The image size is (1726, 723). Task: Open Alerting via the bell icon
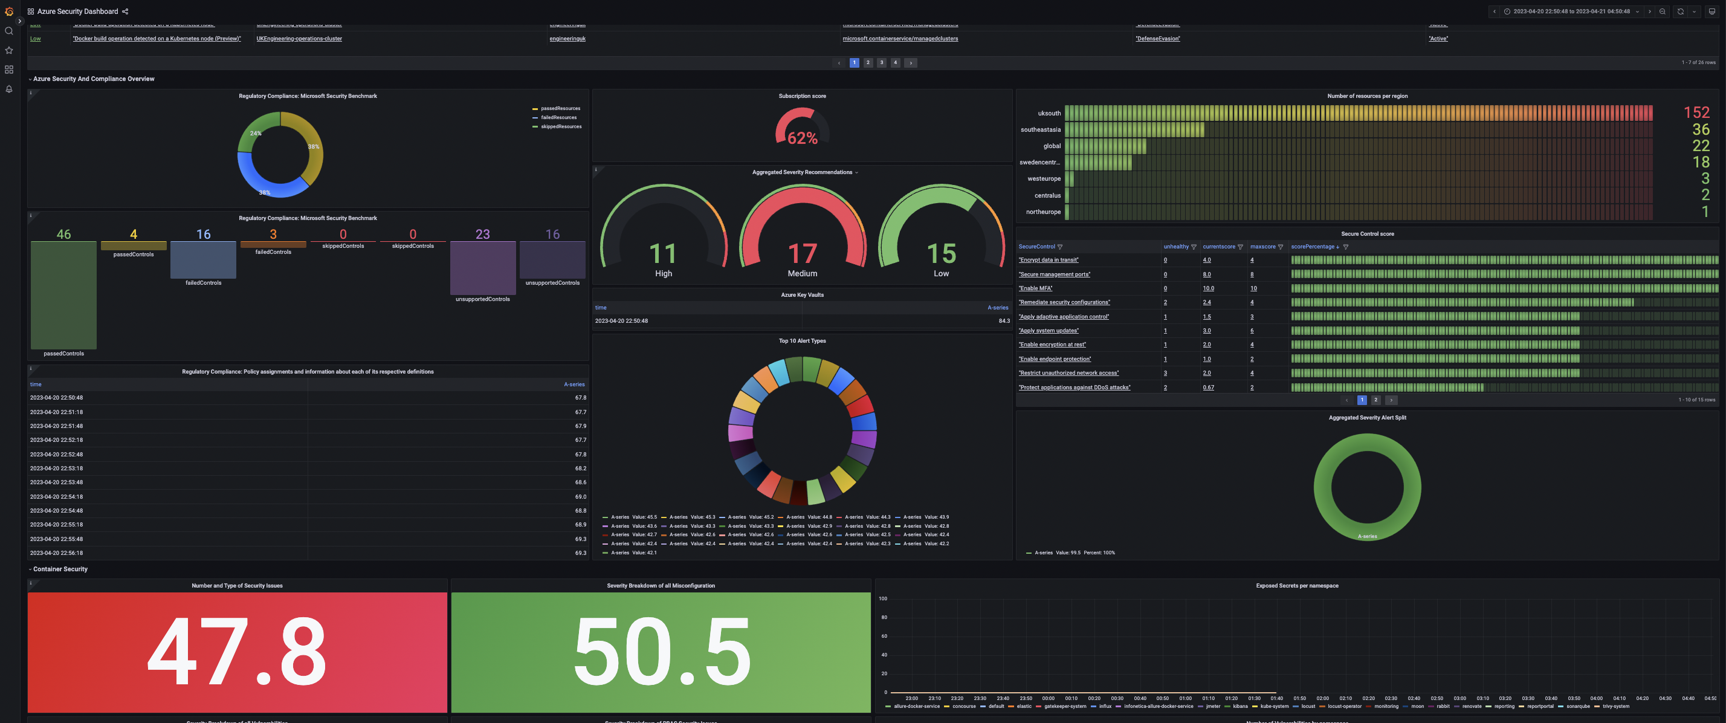tap(8, 89)
